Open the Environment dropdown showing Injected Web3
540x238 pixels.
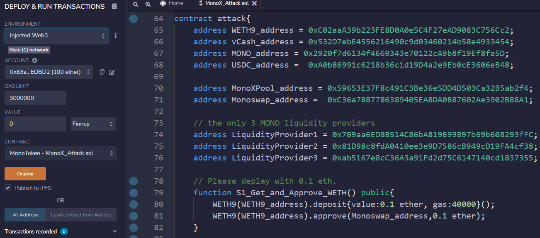56,36
